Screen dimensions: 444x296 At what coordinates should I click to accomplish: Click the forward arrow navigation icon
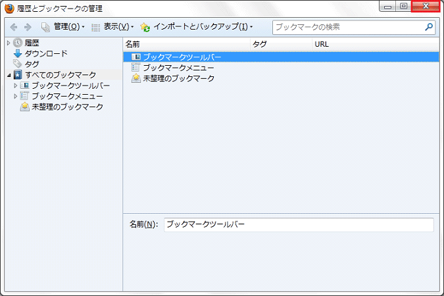[28, 27]
